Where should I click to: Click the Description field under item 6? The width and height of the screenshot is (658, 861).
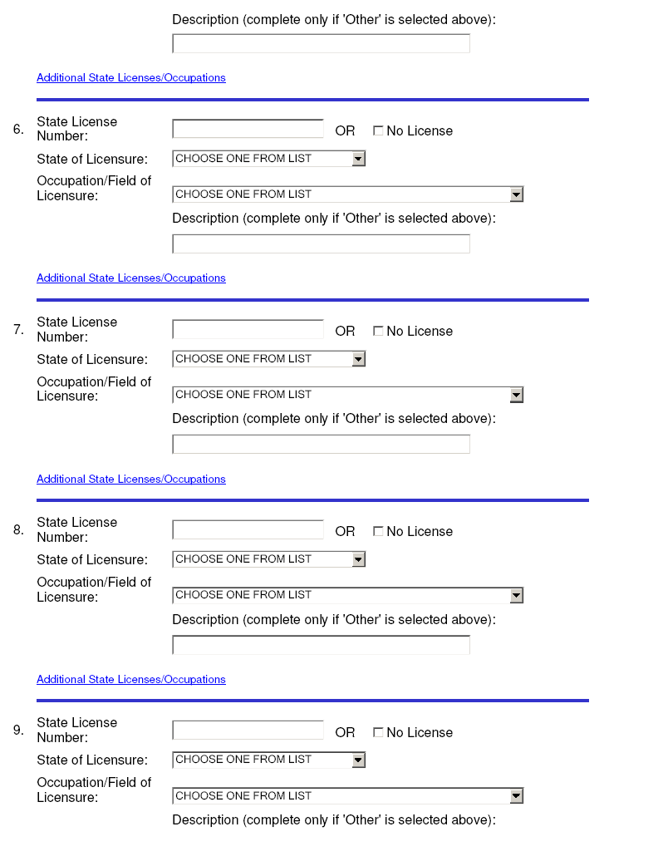pos(321,244)
